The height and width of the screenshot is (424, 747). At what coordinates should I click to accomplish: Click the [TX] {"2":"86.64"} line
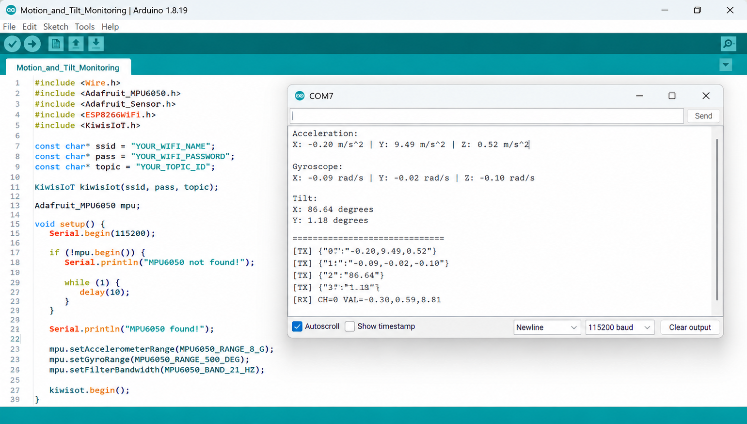click(x=338, y=276)
